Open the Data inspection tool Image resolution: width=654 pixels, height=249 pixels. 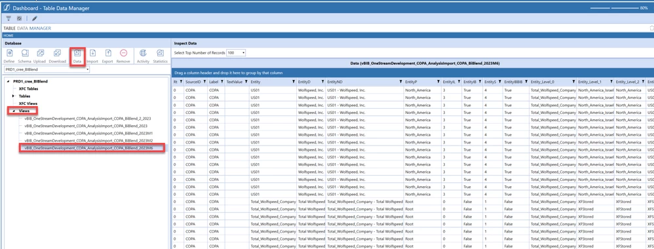77,56
